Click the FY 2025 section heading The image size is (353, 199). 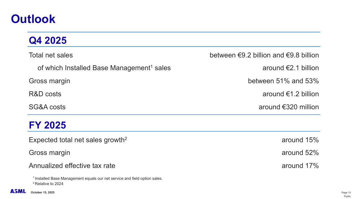(47, 125)
